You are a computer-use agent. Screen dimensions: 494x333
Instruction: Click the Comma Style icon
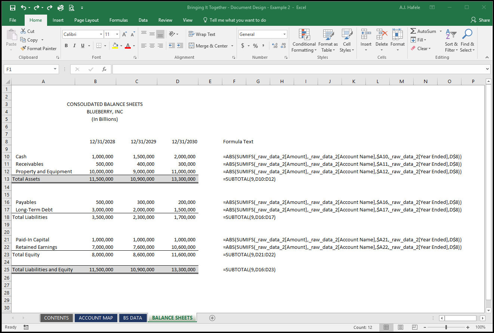[x=263, y=46]
